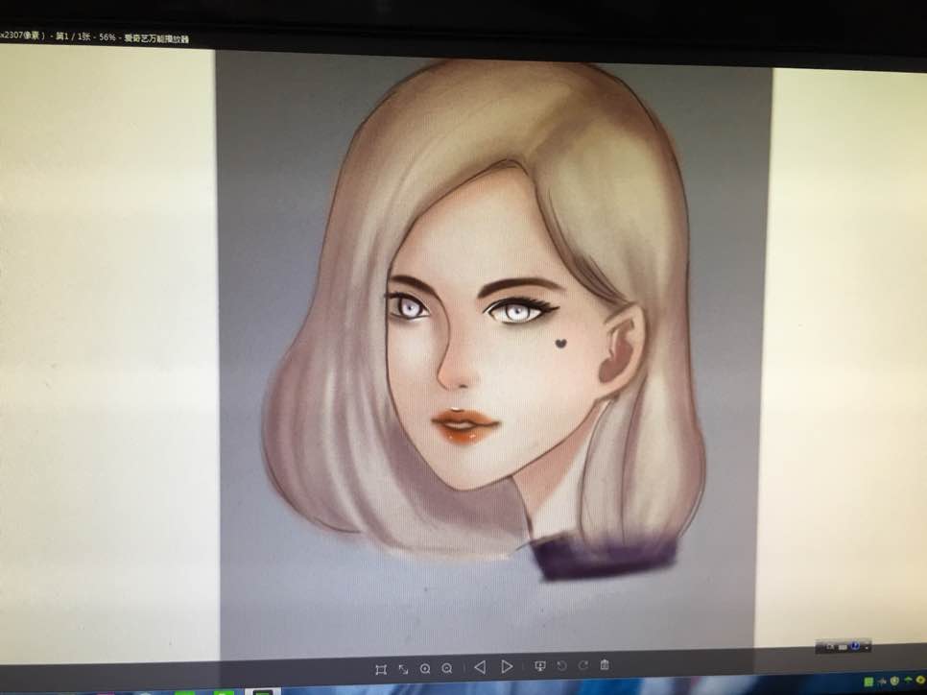Rotate the image counterclockwise
Image resolution: width=927 pixels, height=695 pixels.
pyautogui.click(x=561, y=665)
